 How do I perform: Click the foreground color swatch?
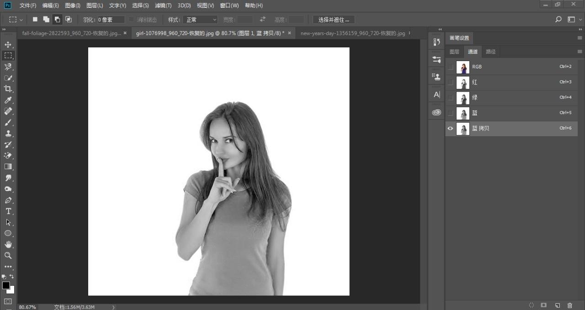[x=6, y=285]
